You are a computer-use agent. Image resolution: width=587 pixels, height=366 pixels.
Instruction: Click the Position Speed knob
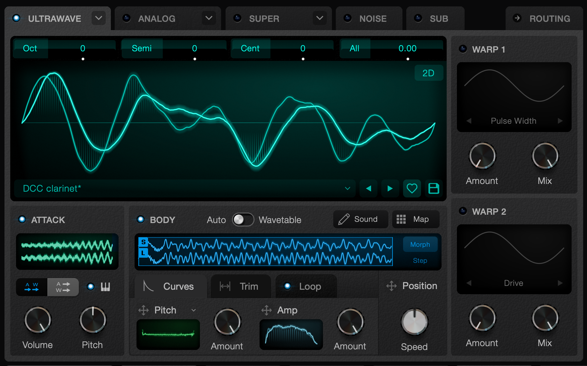point(415,322)
